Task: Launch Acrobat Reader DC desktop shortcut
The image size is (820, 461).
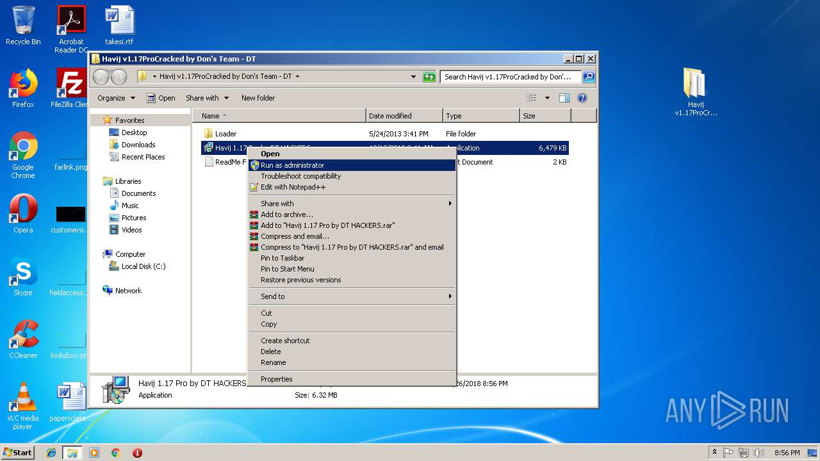Action: (x=71, y=29)
